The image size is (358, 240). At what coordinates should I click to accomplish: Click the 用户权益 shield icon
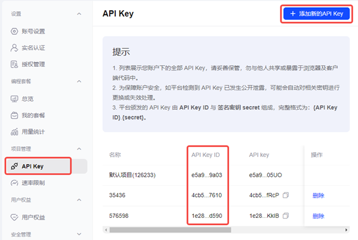pos(16,217)
